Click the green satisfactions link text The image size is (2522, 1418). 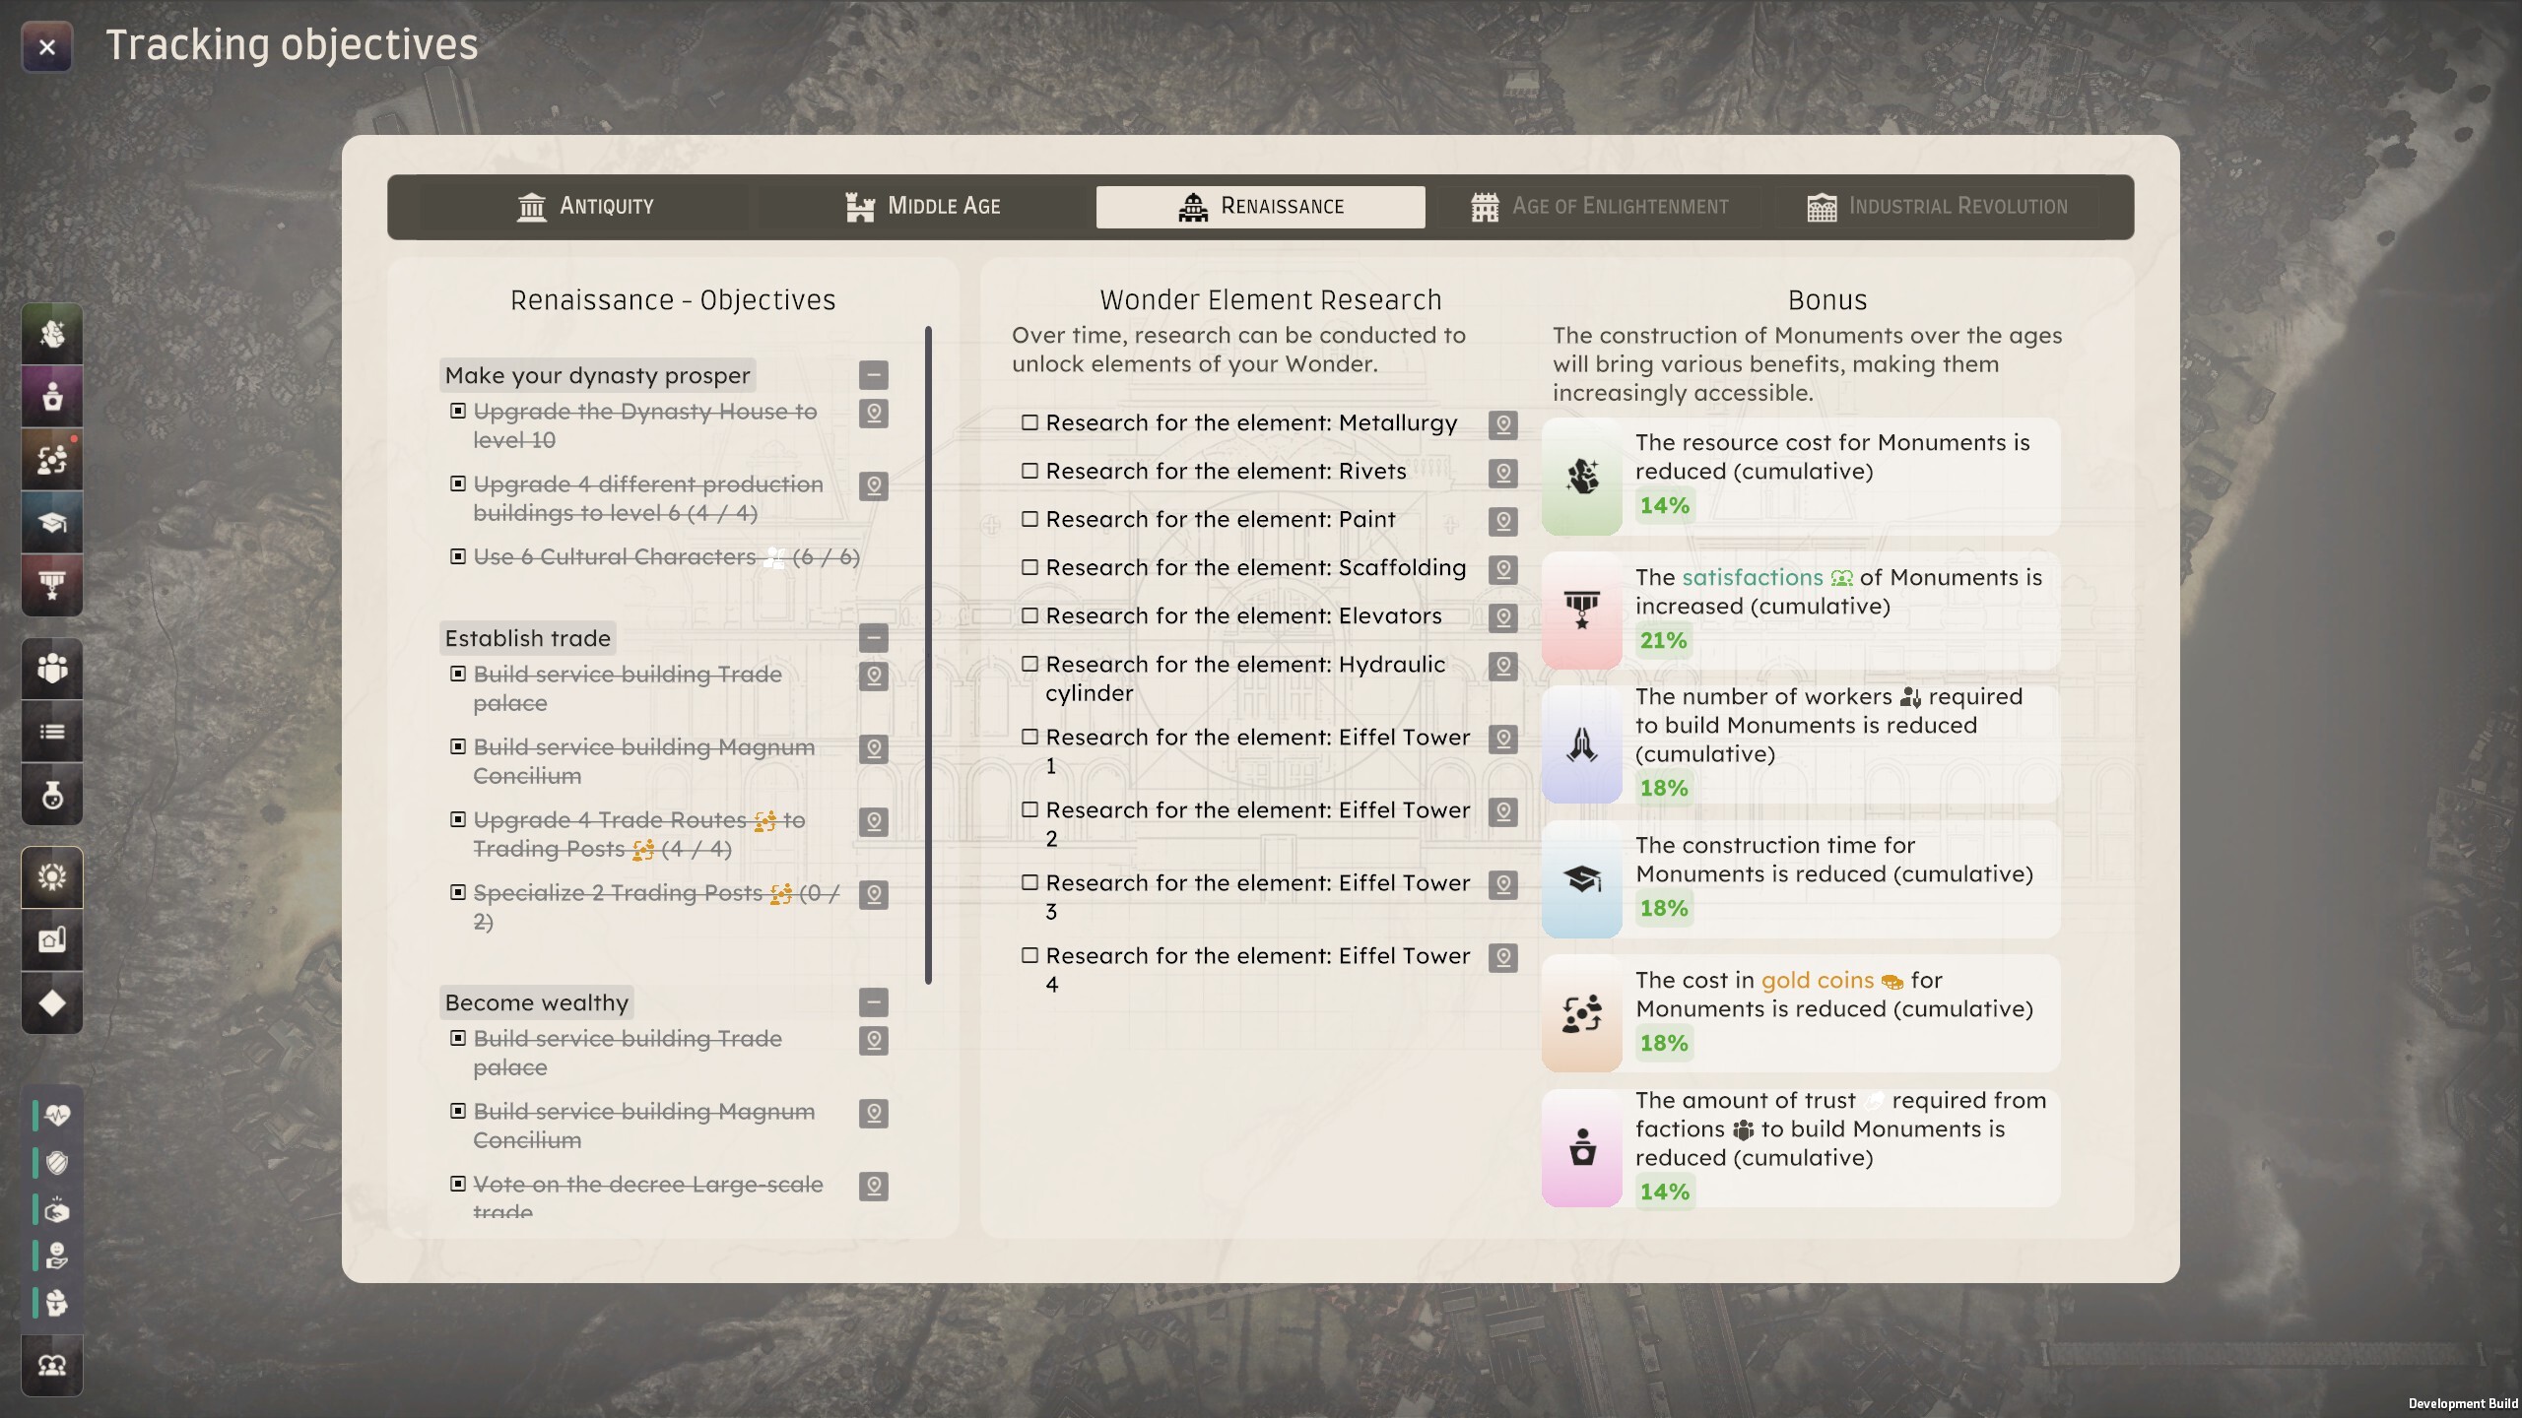click(1753, 578)
